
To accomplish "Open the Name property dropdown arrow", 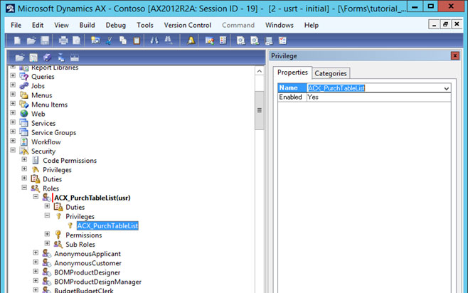I will tap(446, 88).
